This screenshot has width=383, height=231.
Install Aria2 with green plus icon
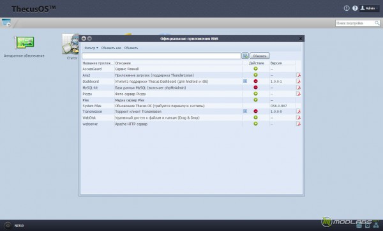click(255, 75)
